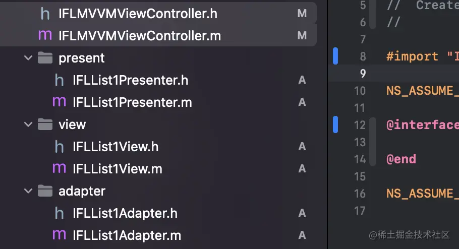The height and width of the screenshot is (249, 459).
Task: Click the header icon of IFLMVVMViewController.h
Action: click(x=45, y=14)
